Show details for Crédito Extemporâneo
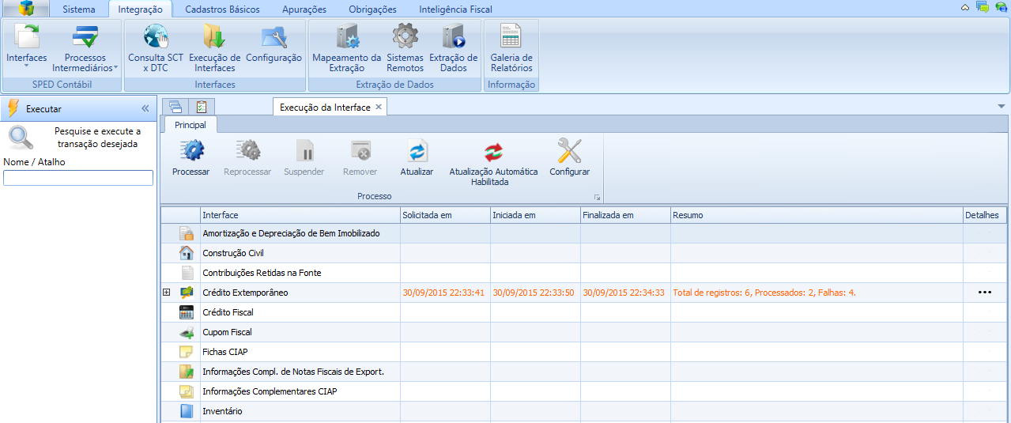The height and width of the screenshot is (423, 1011). pos(983,293)
